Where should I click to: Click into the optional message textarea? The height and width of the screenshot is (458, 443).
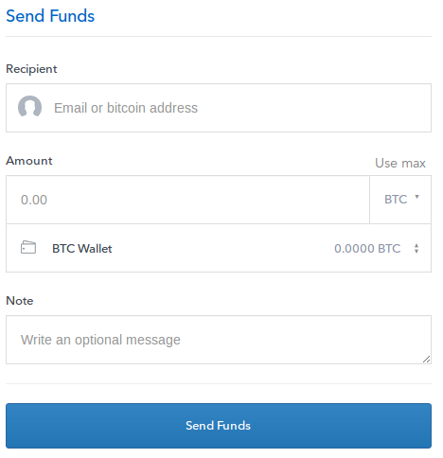[x=219, y=340]
